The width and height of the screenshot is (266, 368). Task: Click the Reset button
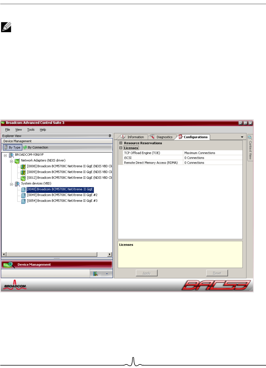pyautogui.click(x=217, y=273)
